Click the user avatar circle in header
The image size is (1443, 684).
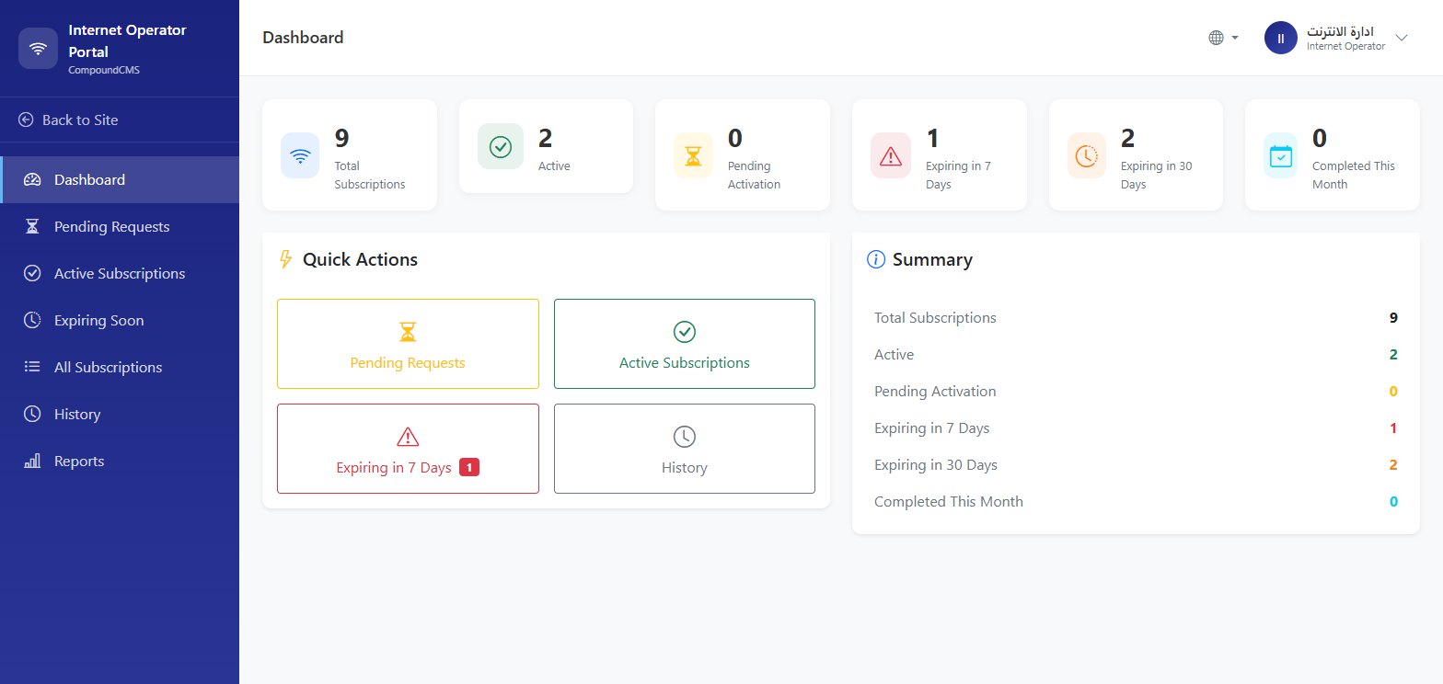coord(1280,38)
